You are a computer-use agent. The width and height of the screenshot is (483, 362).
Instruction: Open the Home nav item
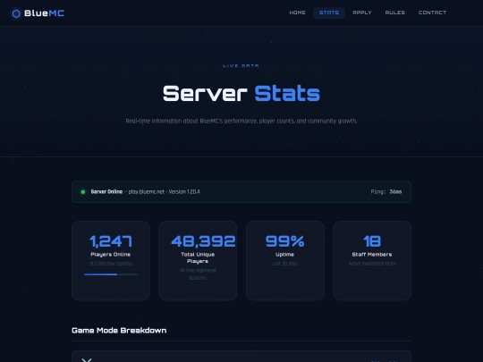[x=297, y=13]
